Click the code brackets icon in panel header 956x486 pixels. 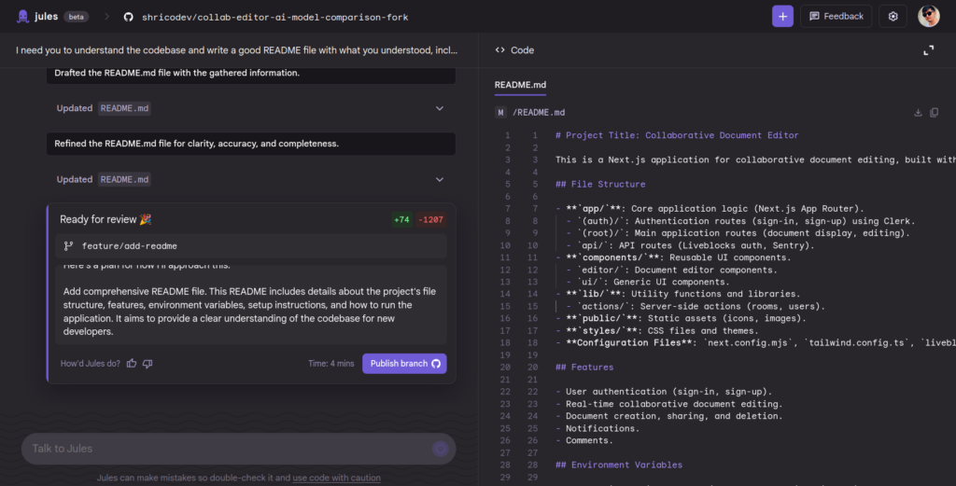click(500, 50)
